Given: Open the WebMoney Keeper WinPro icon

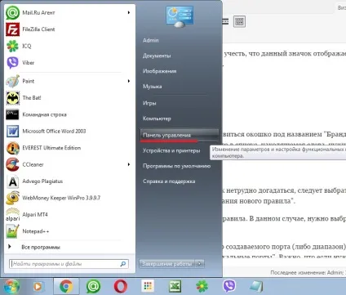Looking at the screenshot, I should 12,198.
